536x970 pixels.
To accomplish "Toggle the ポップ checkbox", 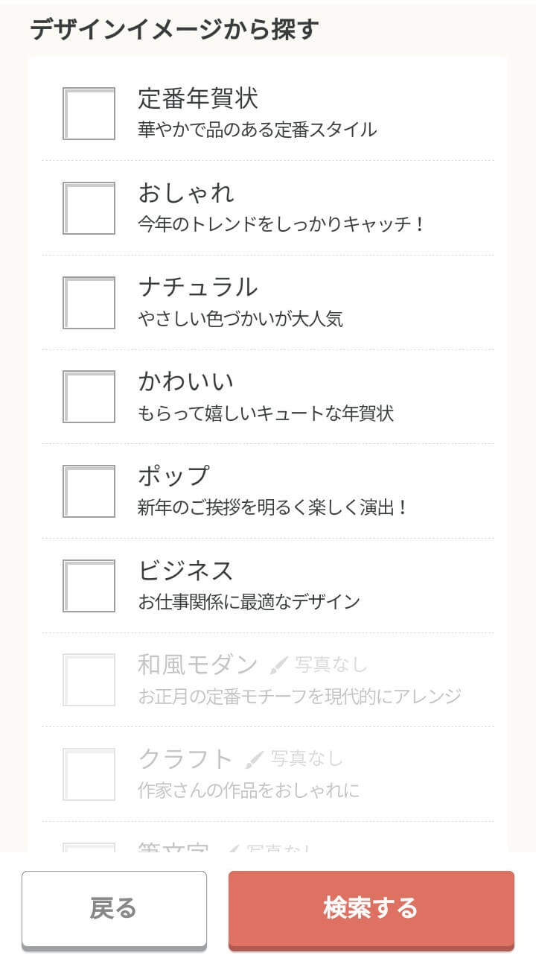I will [x=89, y=492].
